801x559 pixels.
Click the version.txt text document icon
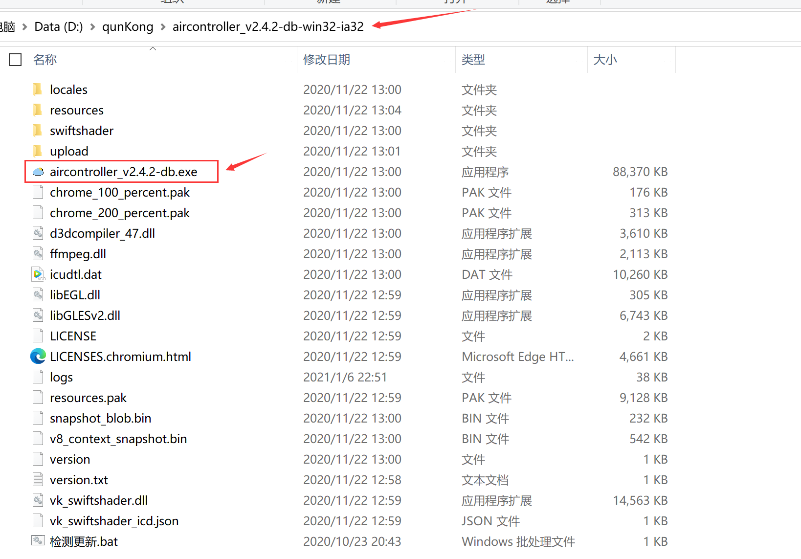[38, 480]
